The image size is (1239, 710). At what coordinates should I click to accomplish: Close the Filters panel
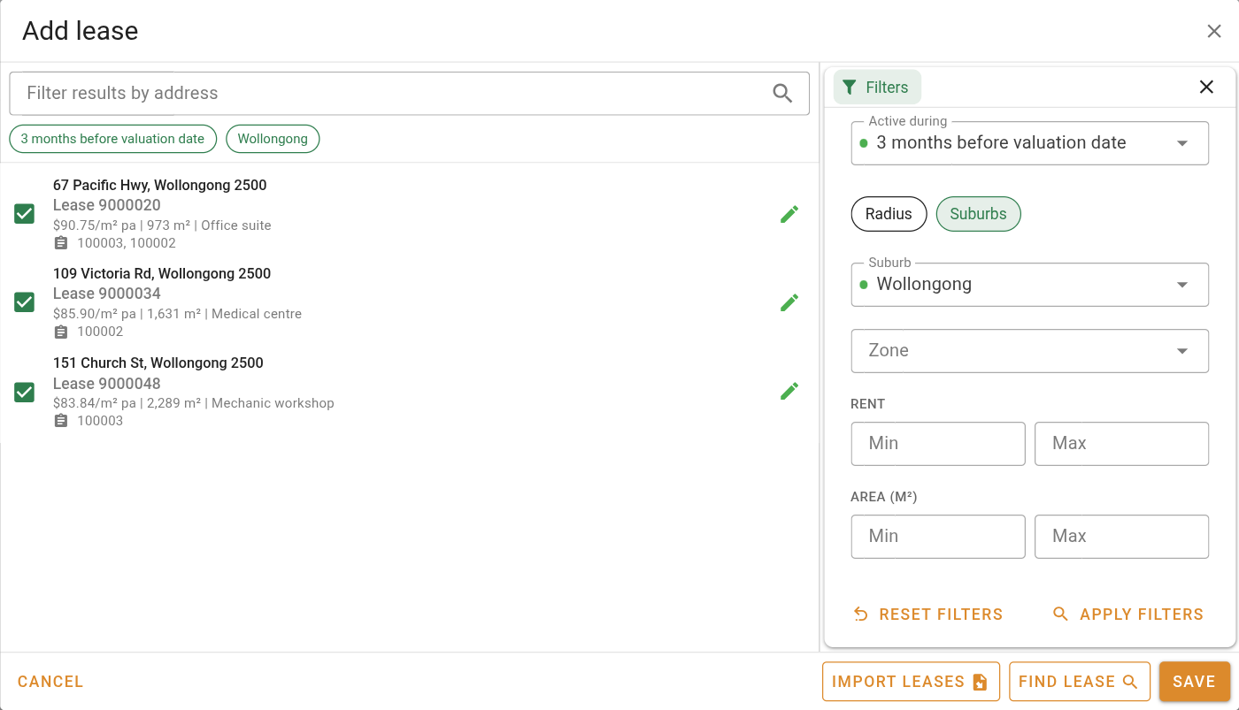tap(1206, 87)
